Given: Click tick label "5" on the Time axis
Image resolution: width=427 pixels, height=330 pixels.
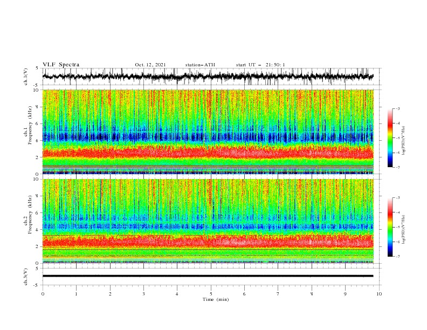Looking at the screenshot, I should click(211, 294).
